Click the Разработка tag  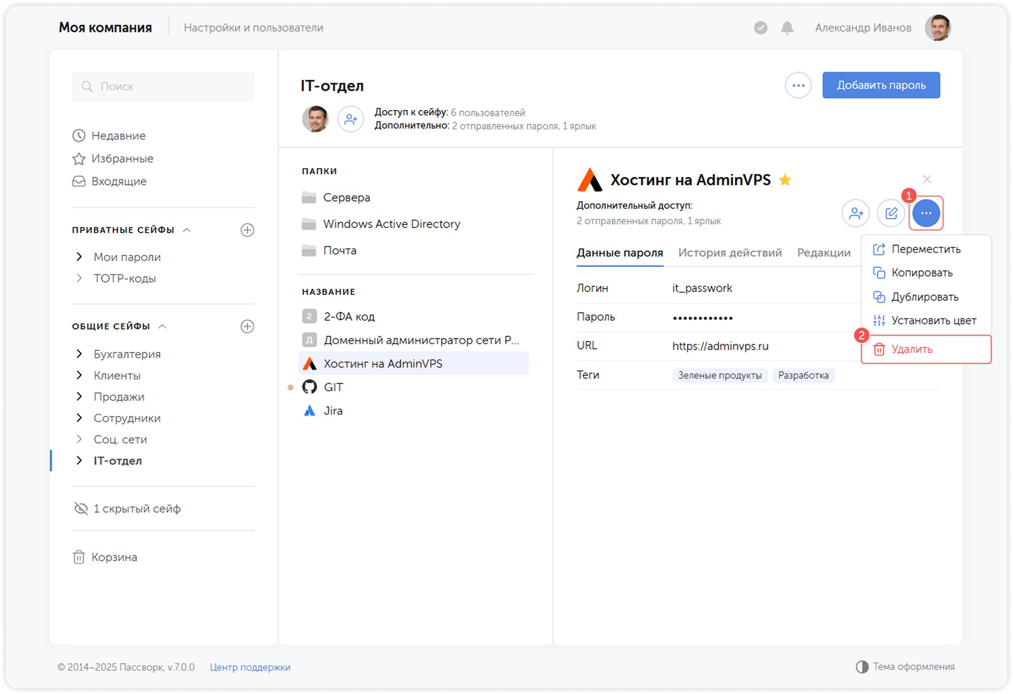coord(803,376)
